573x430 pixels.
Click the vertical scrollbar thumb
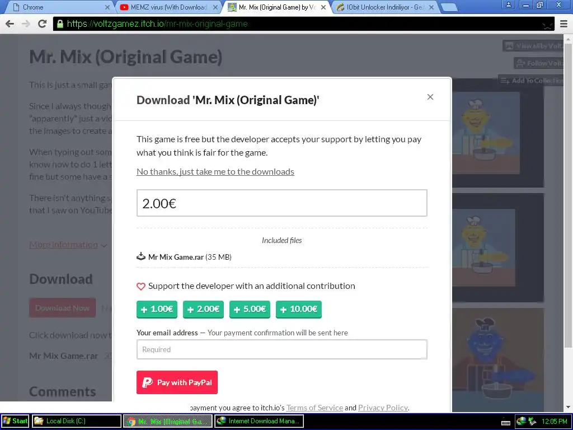(569, 195)
